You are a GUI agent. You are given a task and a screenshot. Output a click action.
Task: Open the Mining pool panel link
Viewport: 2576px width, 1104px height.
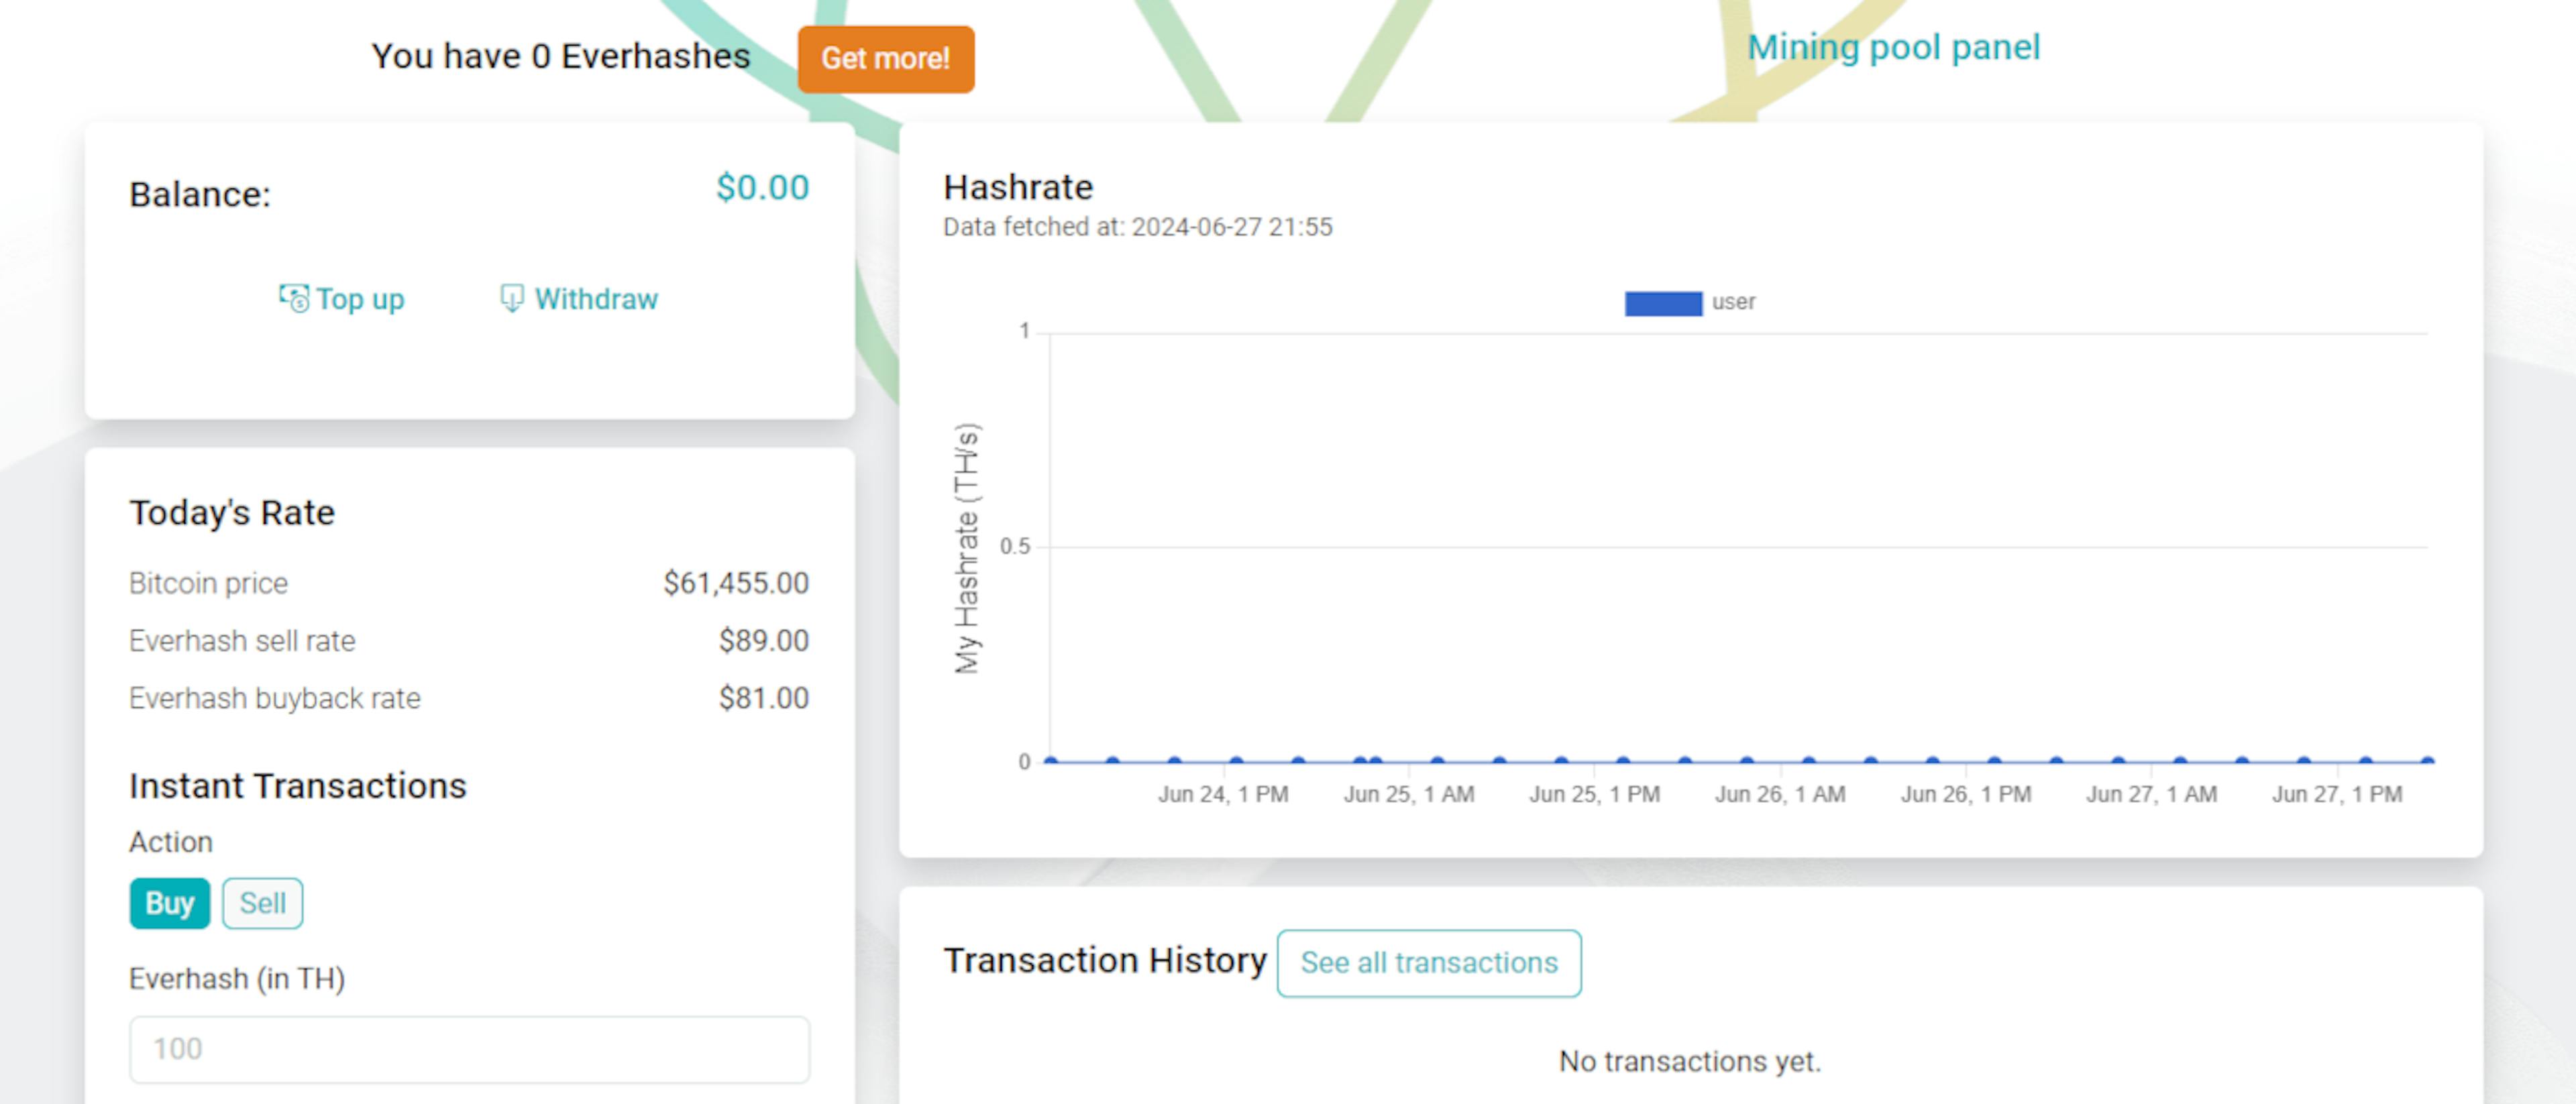(1893, 47)
